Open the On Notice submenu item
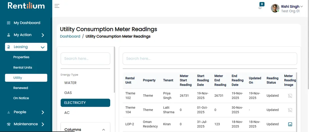The height and width of the screenshot is (132, 309). pyautogui.click(x=21, y=98)
